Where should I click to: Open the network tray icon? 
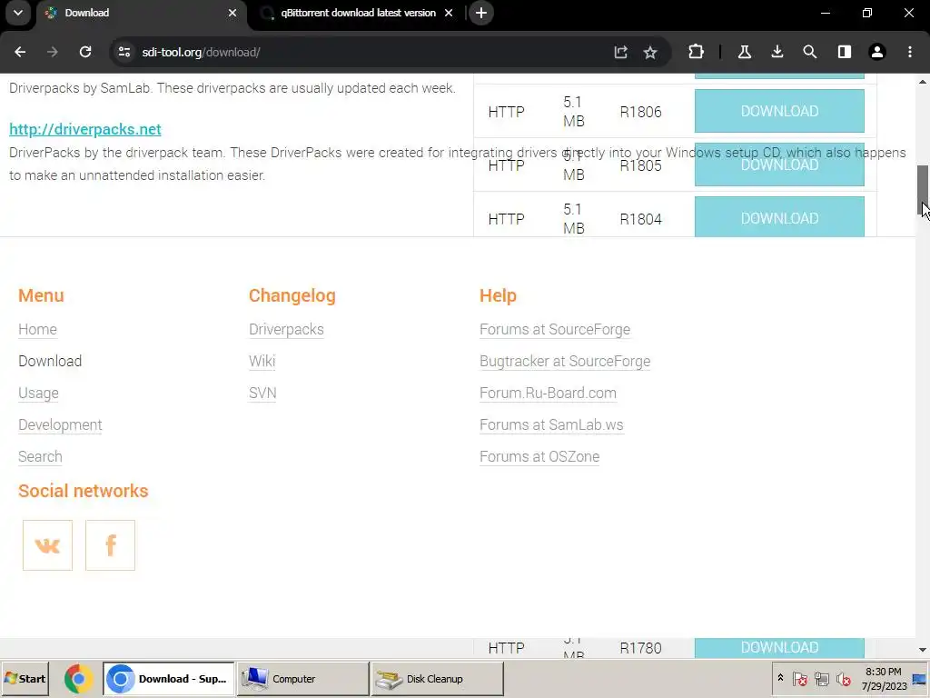[821, 679]
